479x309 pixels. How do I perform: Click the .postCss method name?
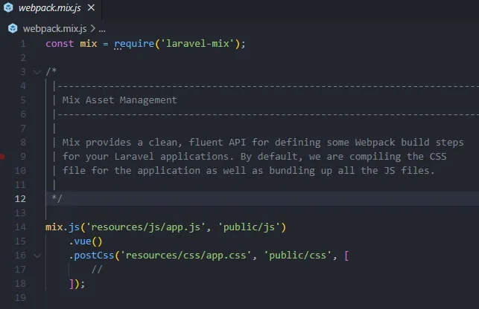pyautogui.click(x=92, y=256)
